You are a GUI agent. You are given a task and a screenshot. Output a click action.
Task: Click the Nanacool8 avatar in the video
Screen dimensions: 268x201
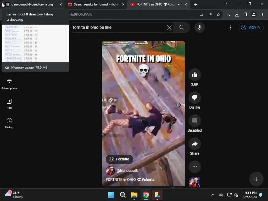point(110,171)
